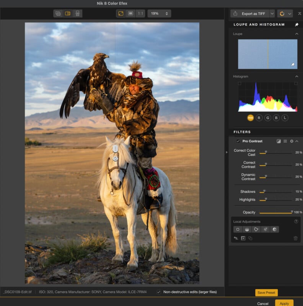
Task: Collapse the Histogram section
Action: [x=296, y=76]
